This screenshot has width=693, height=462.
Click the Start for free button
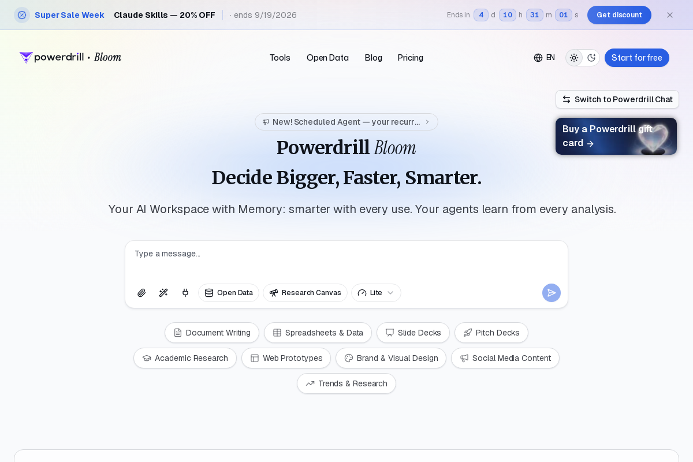pos(637,58)
